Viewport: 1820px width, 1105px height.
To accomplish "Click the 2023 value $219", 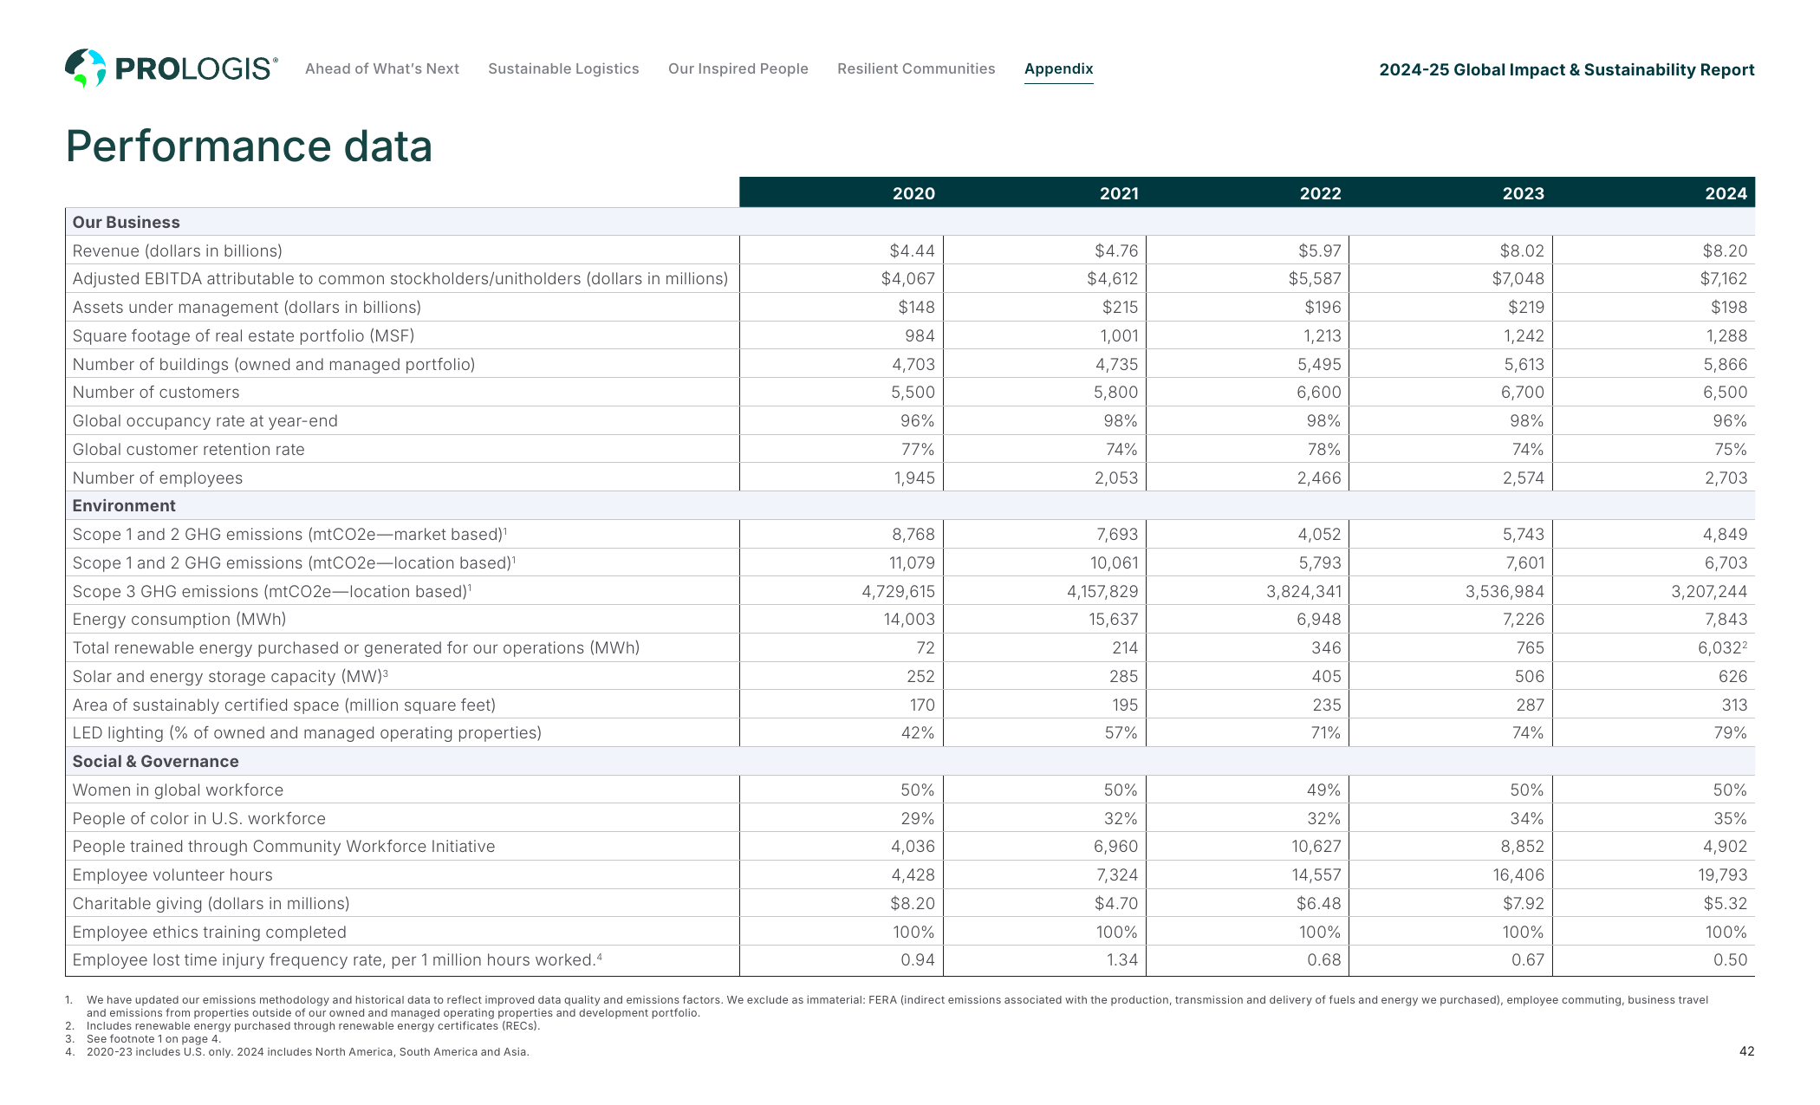I will [1526, 307].
